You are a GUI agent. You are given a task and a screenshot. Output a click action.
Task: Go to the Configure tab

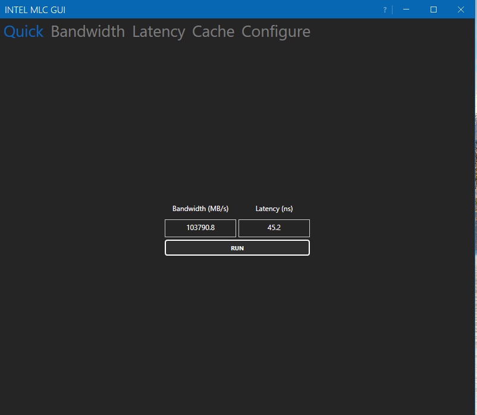(x=276, y=32)
